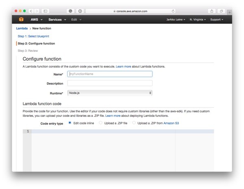Go to Step 1: Select blueprint

(x=33, y=36)
